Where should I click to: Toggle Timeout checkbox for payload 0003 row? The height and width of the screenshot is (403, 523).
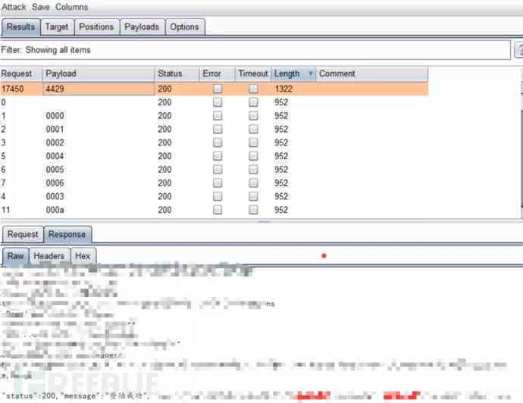tap(253, 196)
